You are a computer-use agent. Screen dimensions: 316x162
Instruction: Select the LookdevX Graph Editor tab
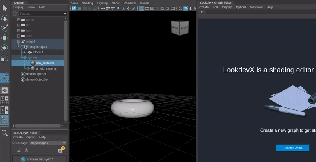(x=216, y=3)
